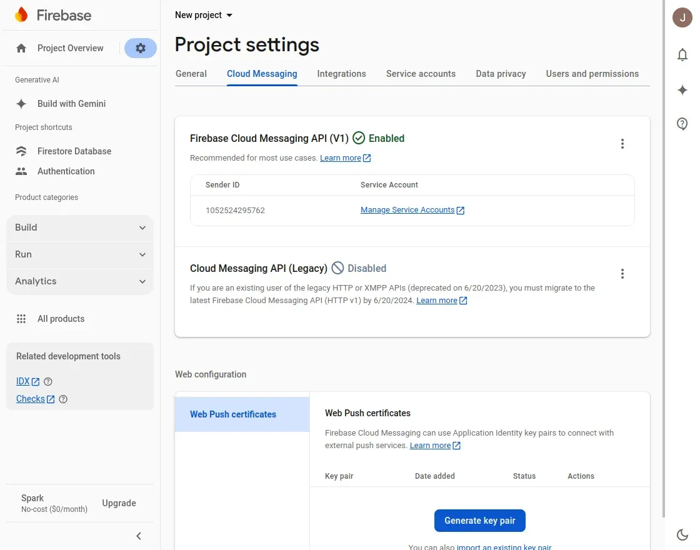This screenshot has height=550, width=700.
Task: Click the Build with Gemini sparkle icon
Action: (21, 104)
